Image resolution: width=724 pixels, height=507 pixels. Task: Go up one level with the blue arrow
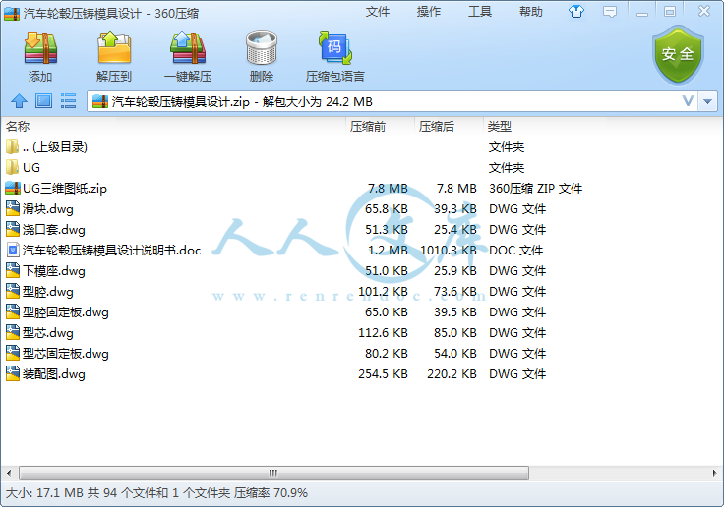19,101
